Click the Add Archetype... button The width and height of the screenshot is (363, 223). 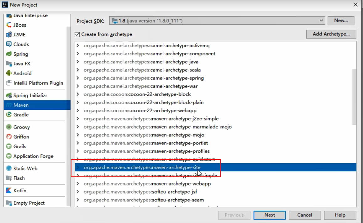click(x=331, y=34)
